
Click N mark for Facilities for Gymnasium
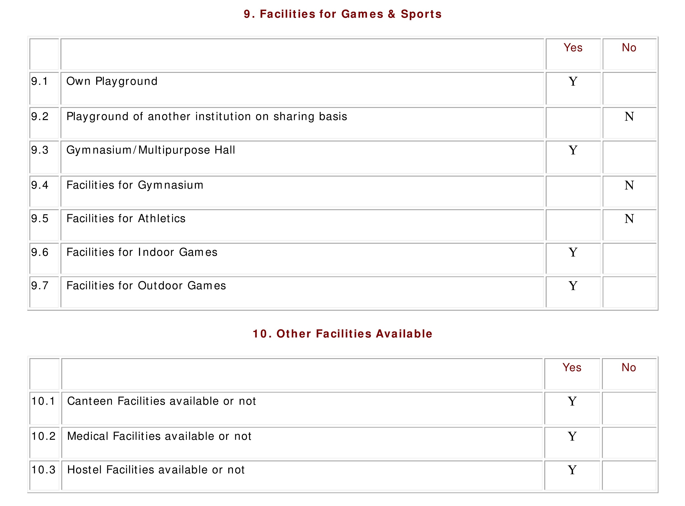click(629, 185)
